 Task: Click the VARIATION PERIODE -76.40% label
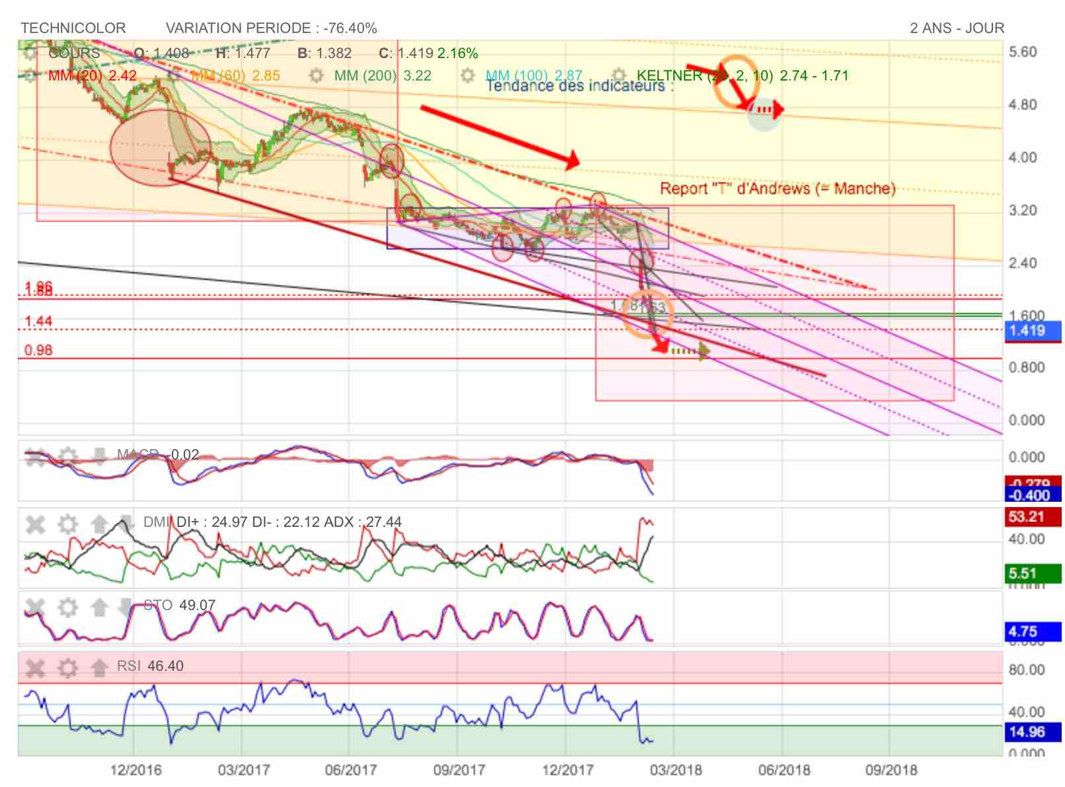[x=272, y=28]
